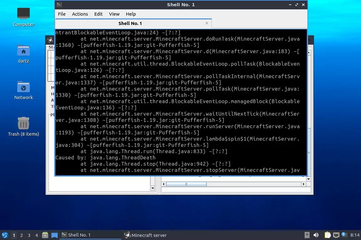Activate Shell No. 1 taskbar entry
This screenshot has width=361, height=240.
click(91, 235)
